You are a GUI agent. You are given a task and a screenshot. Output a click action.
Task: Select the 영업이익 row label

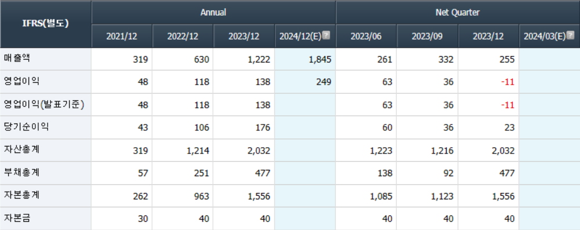[21, 81]
